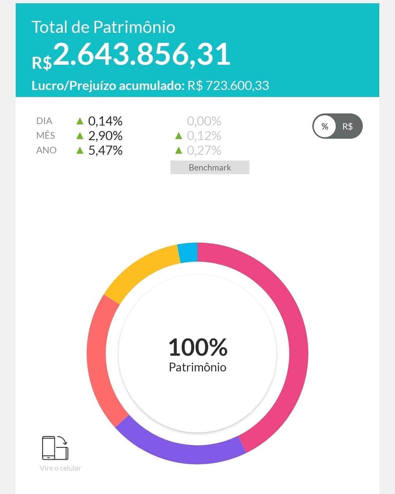Image resolution: width=395 pixels, height=494 pixels.
Task: Click the benchmark arrow beside 0,12%
Action: coord(178,136)
